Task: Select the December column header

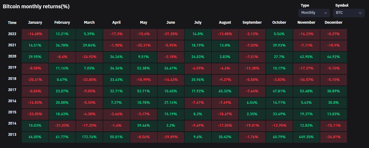Action: 333,23
